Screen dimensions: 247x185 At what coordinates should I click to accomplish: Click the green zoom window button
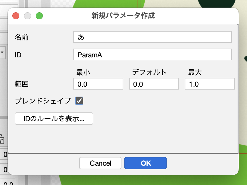(x=39, y=16)
